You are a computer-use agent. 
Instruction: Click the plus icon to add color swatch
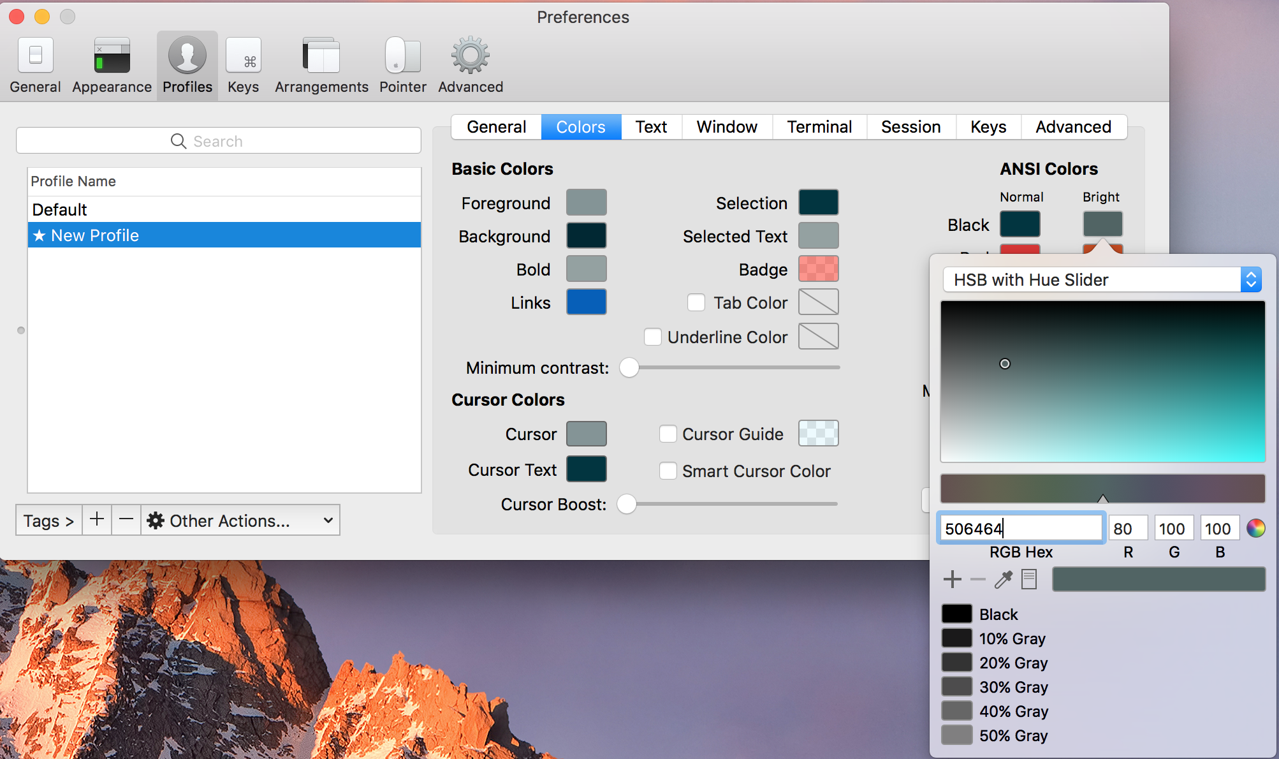(952, 579)
